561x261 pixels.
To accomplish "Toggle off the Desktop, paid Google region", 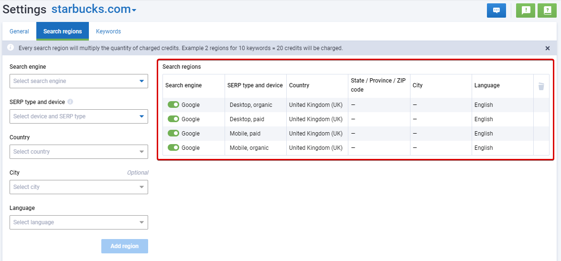I will (173, 119).
